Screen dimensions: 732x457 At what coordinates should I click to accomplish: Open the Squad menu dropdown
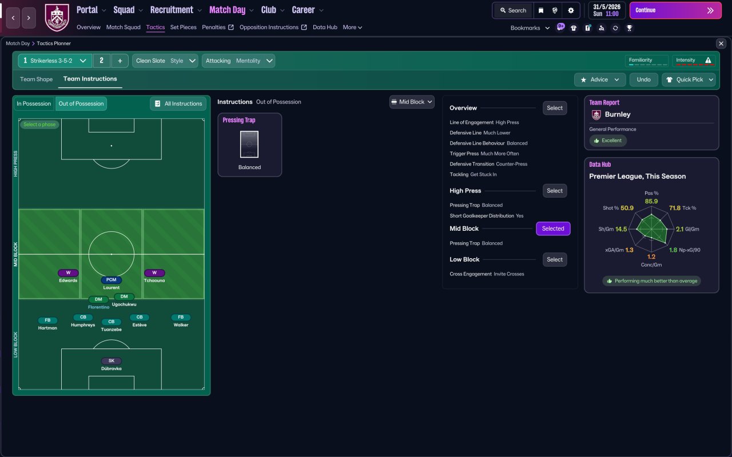pos(129,10)
